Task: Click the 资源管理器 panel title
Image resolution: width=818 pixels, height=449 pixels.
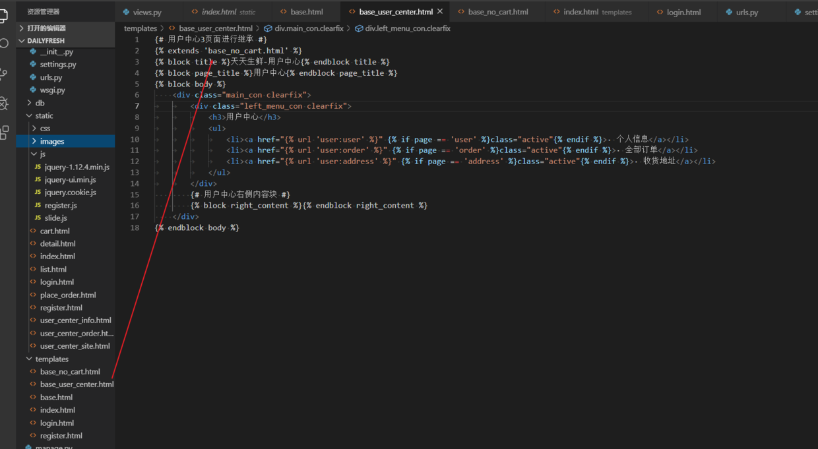Action: click(43, 12)
